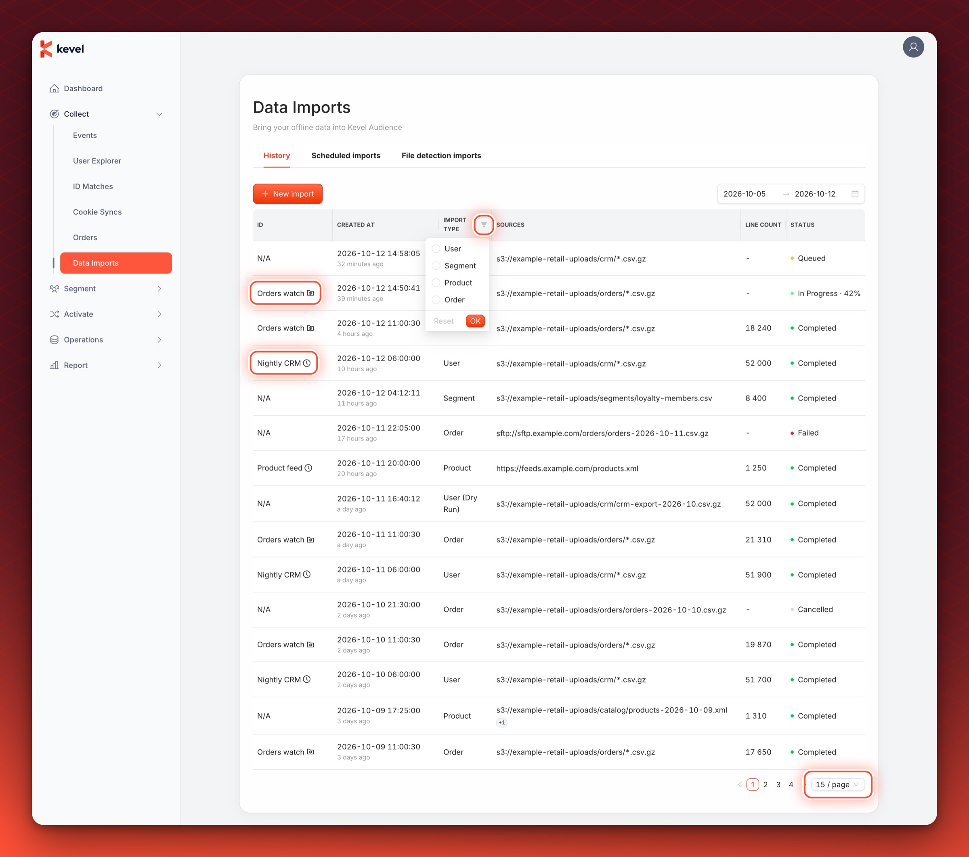Screen dimensions: 969x857
Task: Go to page 2
Action: (x=765, y=784)
